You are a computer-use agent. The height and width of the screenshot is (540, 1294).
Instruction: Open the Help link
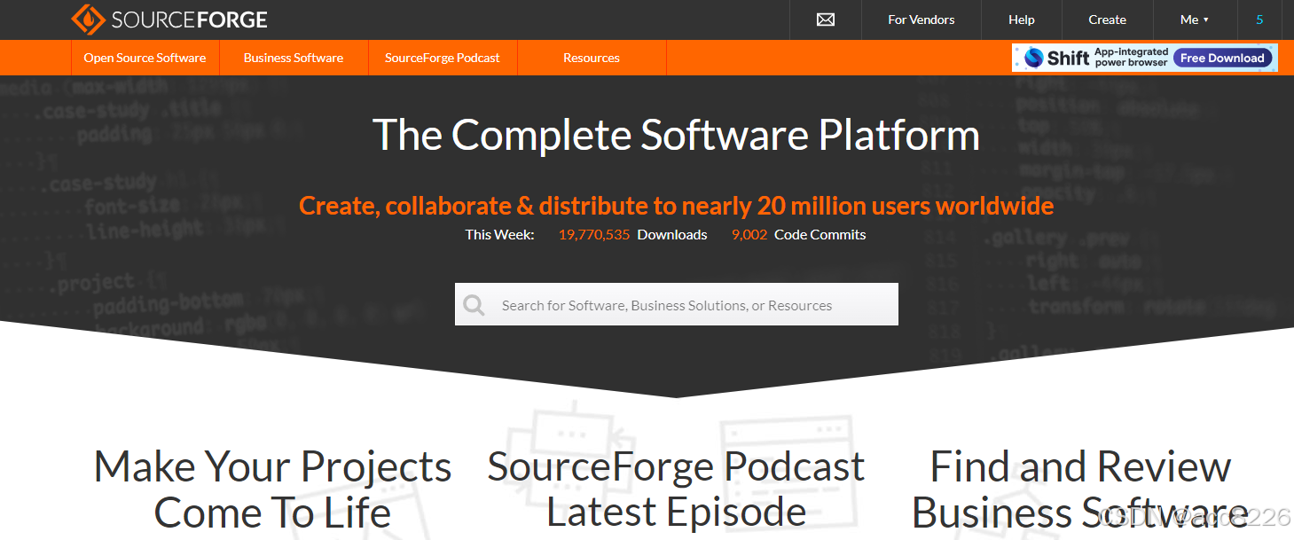[1022, 20]
